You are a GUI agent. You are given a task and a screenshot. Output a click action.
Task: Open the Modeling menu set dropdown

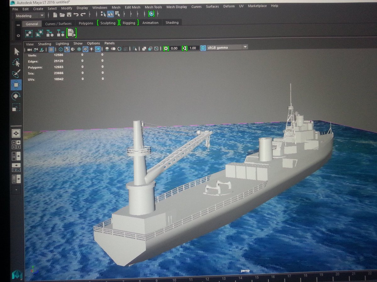pos(30,16)
